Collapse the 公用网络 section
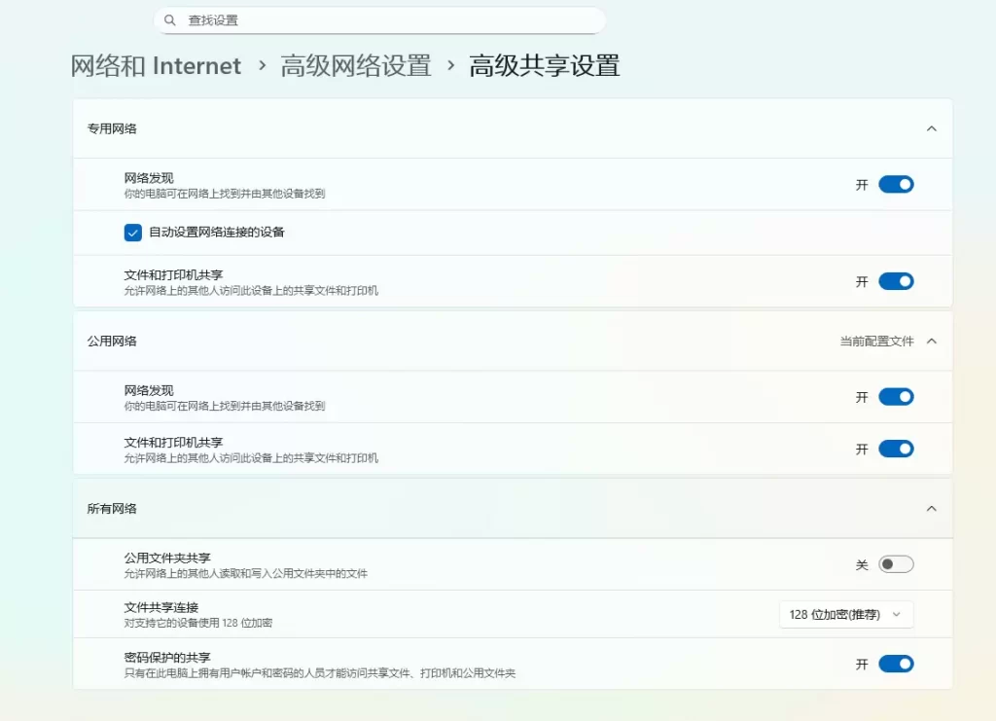The image size is (996, 721). (931, 342)
